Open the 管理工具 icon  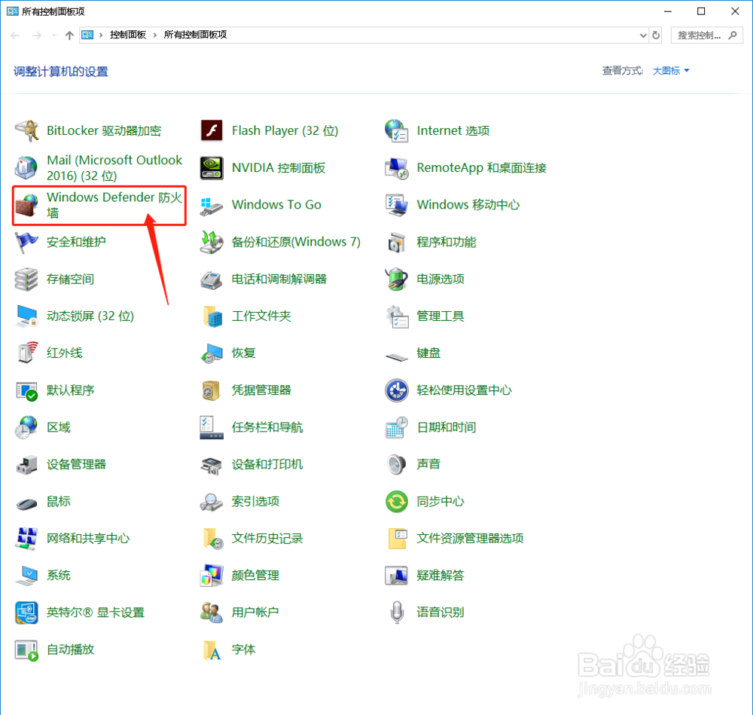click(396, 316)
